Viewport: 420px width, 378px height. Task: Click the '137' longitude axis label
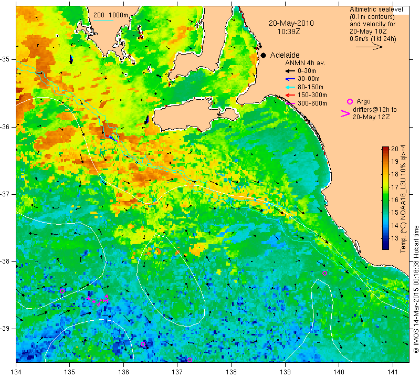point(177,372)
